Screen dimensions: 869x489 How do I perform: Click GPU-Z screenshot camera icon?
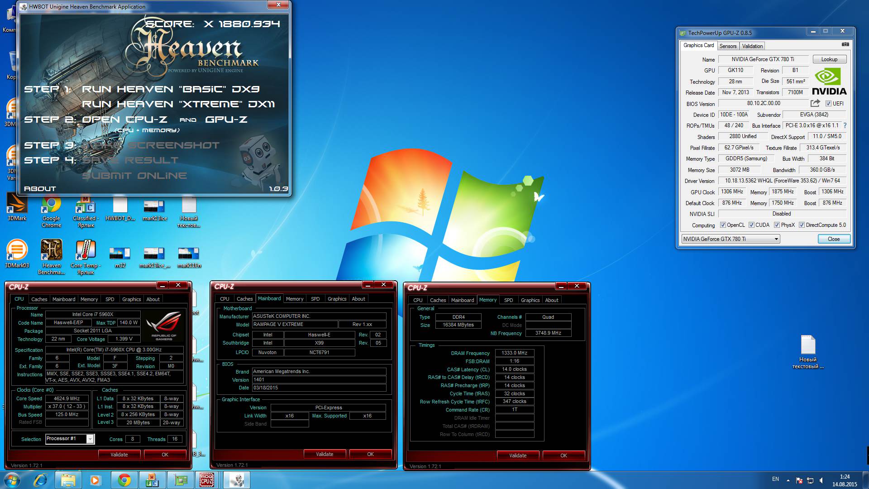845,44
